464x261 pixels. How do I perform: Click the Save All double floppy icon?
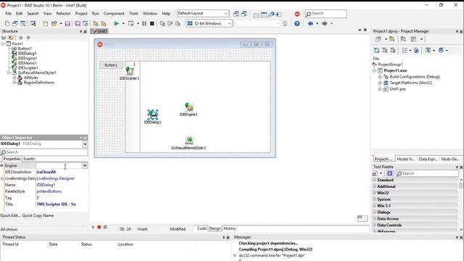(x=78, y=23)
